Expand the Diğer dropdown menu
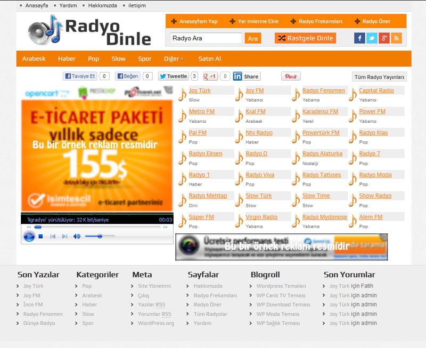 click(174, 58)
